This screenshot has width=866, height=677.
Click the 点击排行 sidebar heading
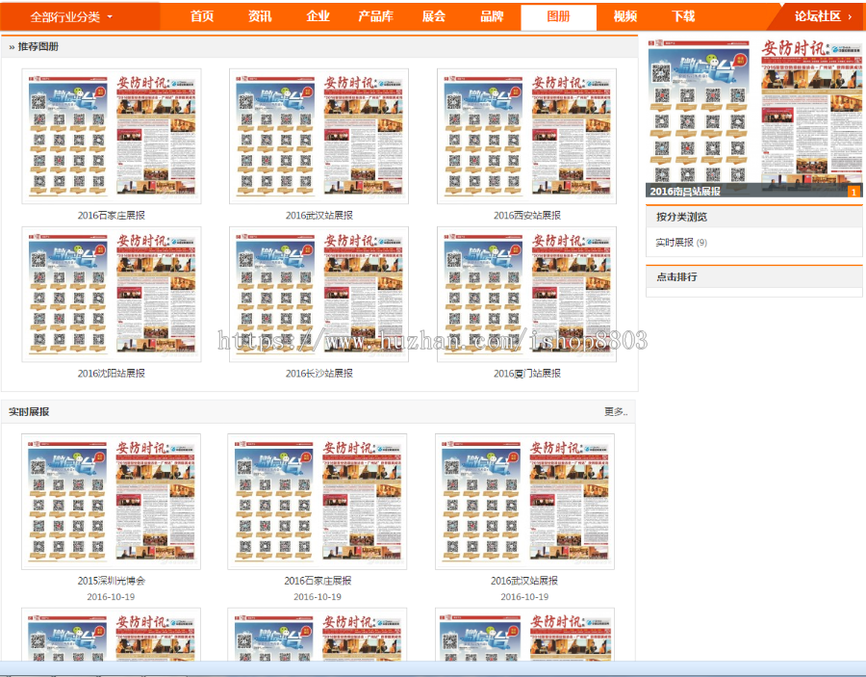pyautogui.click(x=676, y=277)
